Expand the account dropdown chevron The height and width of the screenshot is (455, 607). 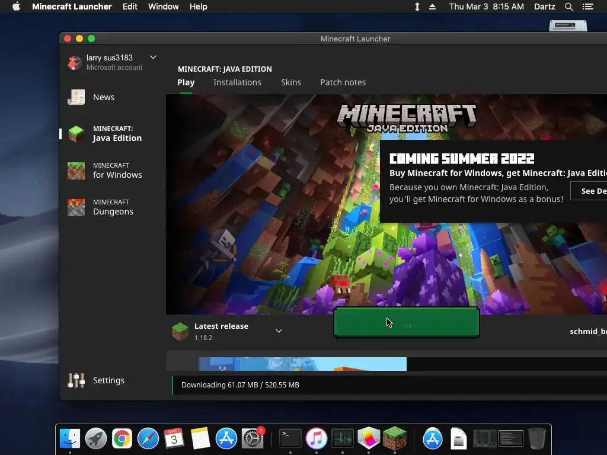point(154,57)
